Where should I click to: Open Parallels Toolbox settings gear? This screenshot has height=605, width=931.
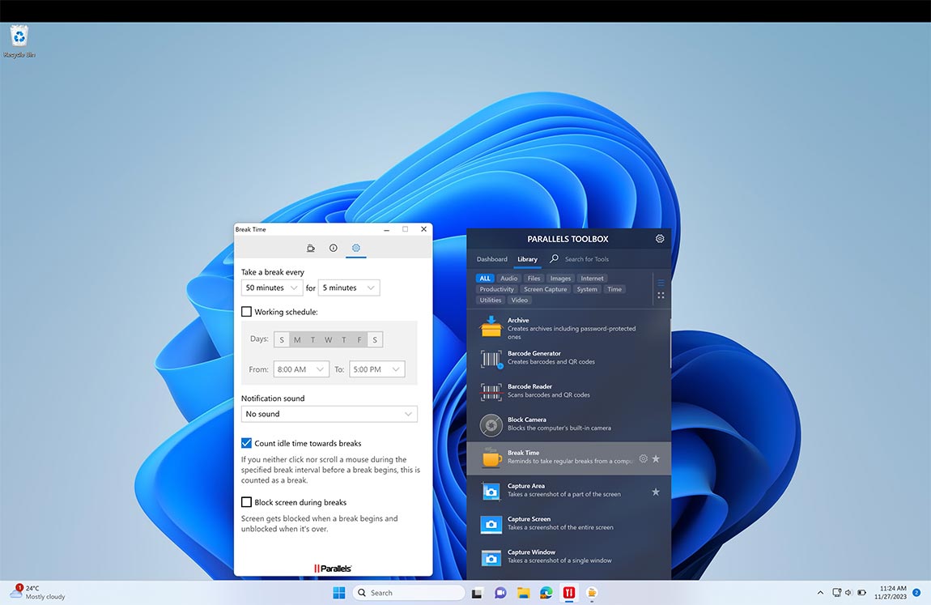tap(660, 238)
